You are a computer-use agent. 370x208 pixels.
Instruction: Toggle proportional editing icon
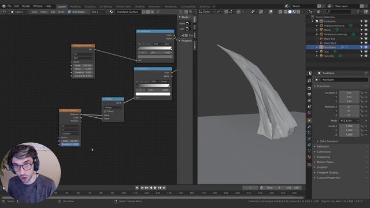(239, 12)
